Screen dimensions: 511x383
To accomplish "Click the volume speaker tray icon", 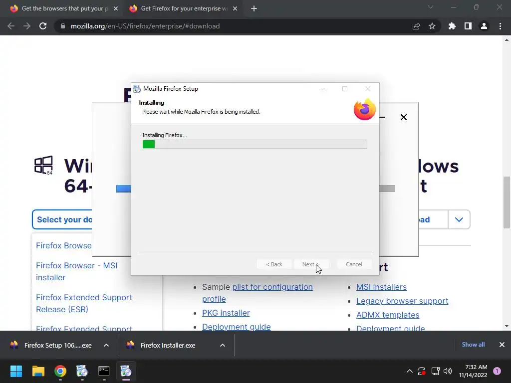I will [x=448, y=371].
